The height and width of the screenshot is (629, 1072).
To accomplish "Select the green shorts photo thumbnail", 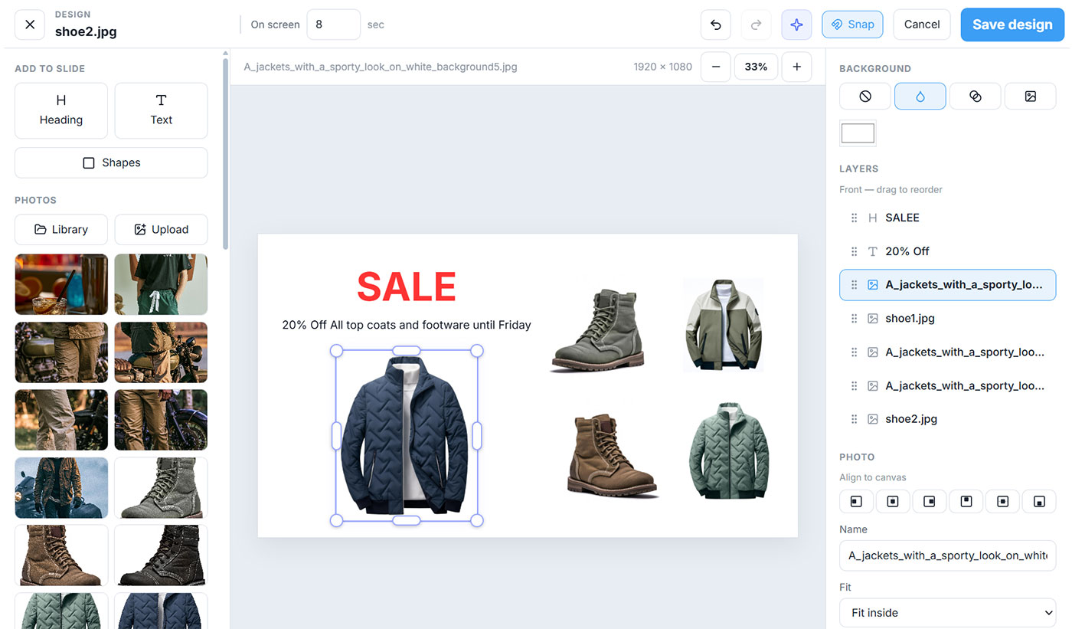I will [x=161, y=284].
